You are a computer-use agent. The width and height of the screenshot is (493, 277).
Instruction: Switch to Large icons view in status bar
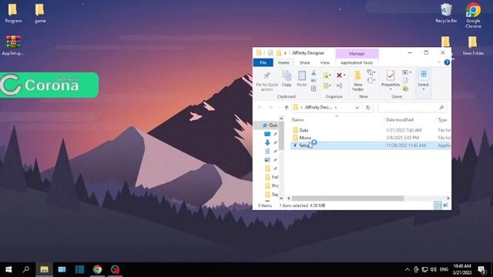point(446,205)
